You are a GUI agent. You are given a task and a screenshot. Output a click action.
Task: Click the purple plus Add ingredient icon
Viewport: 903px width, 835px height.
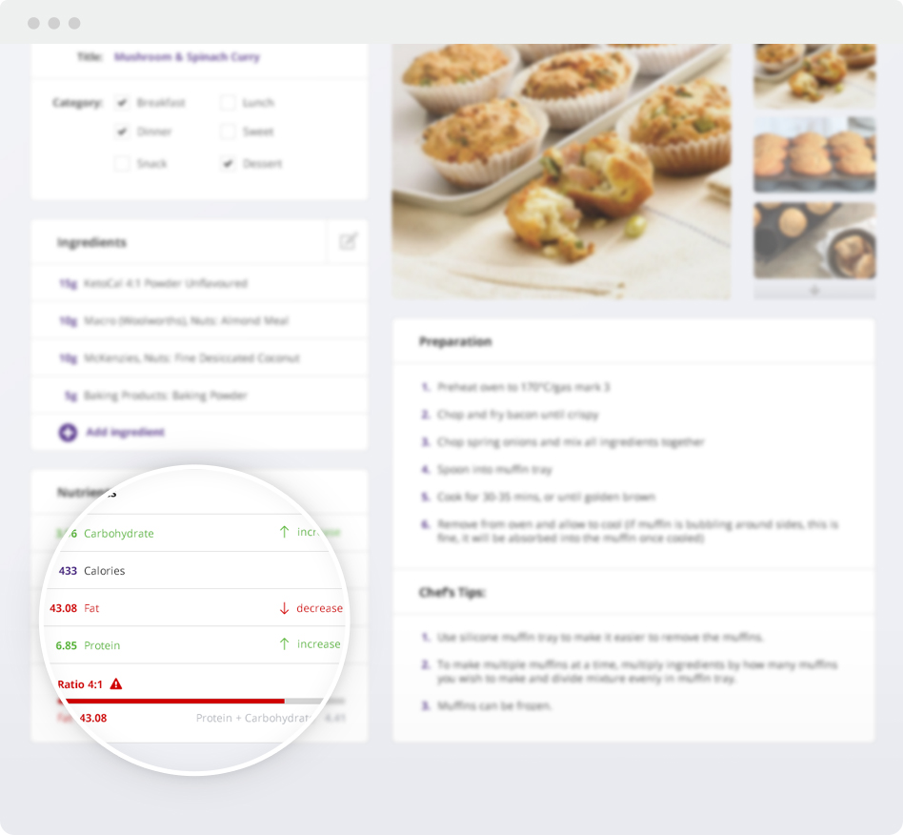68,432
